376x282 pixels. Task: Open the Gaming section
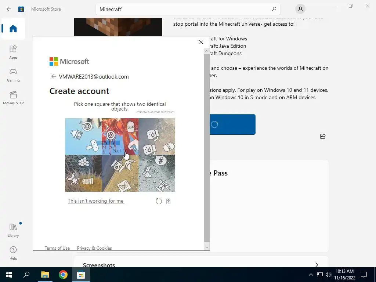pyautogui.click(x=13, y=75)
